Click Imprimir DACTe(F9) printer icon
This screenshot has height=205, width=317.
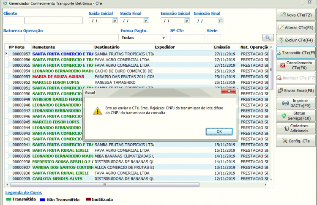[x=285, y=103]
